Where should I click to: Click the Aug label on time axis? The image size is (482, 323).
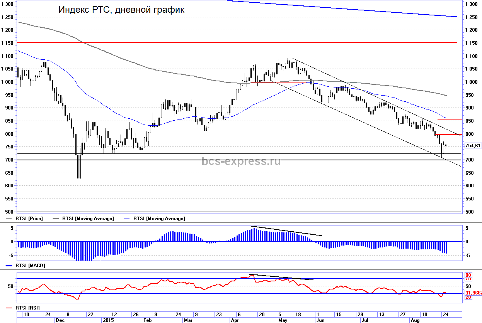click(x=415, y=320)
